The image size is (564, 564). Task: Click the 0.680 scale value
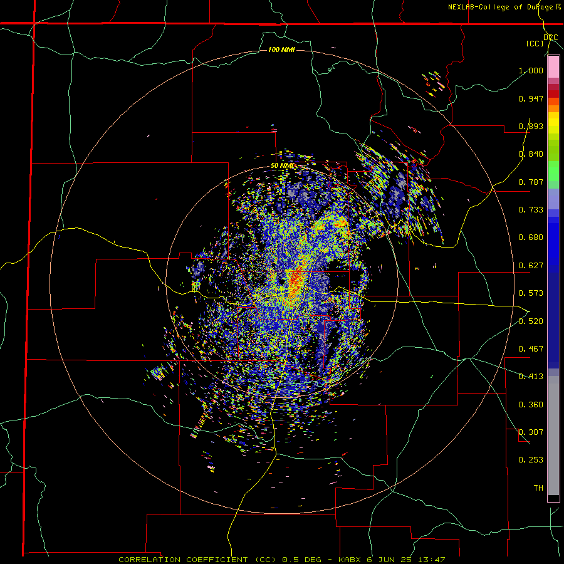pyautogui.click(x=531, y=238)
